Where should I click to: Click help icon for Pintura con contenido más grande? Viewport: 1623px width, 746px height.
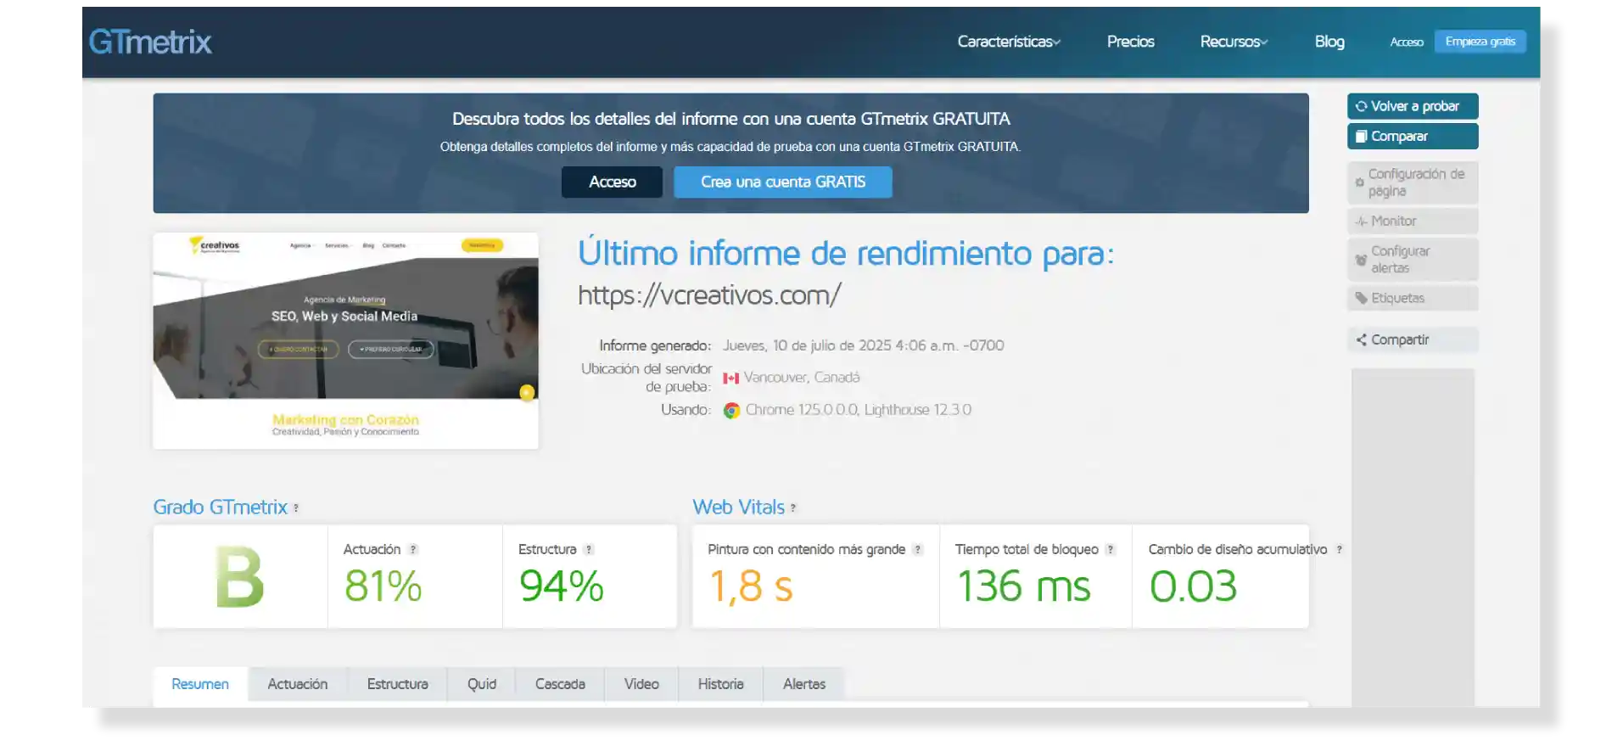[917, 550]
